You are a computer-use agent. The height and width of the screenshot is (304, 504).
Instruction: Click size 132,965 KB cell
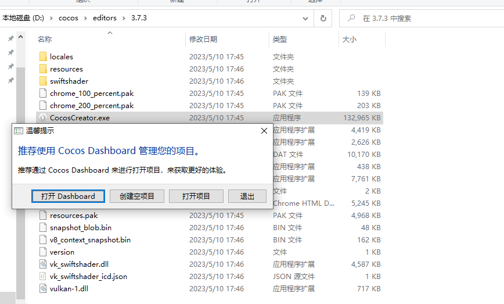click(x=362, y=118)
